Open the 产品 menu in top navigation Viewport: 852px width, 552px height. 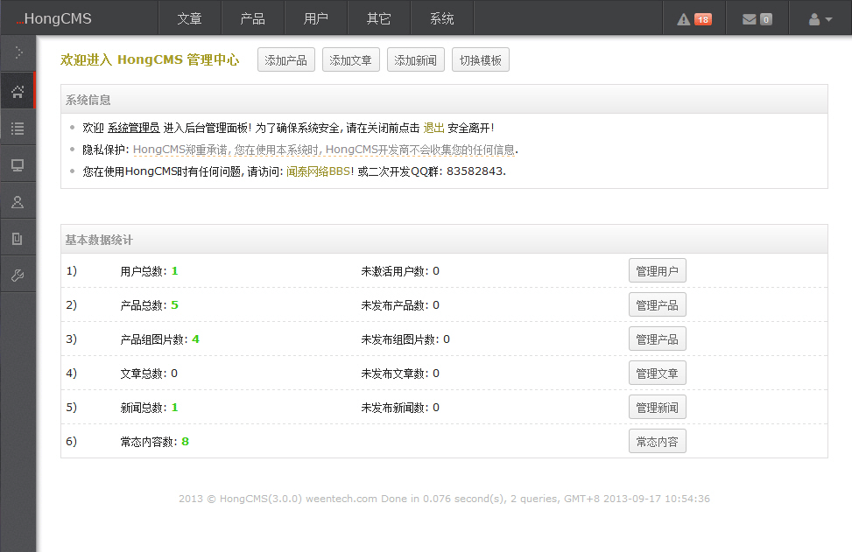tap(252, 19)
